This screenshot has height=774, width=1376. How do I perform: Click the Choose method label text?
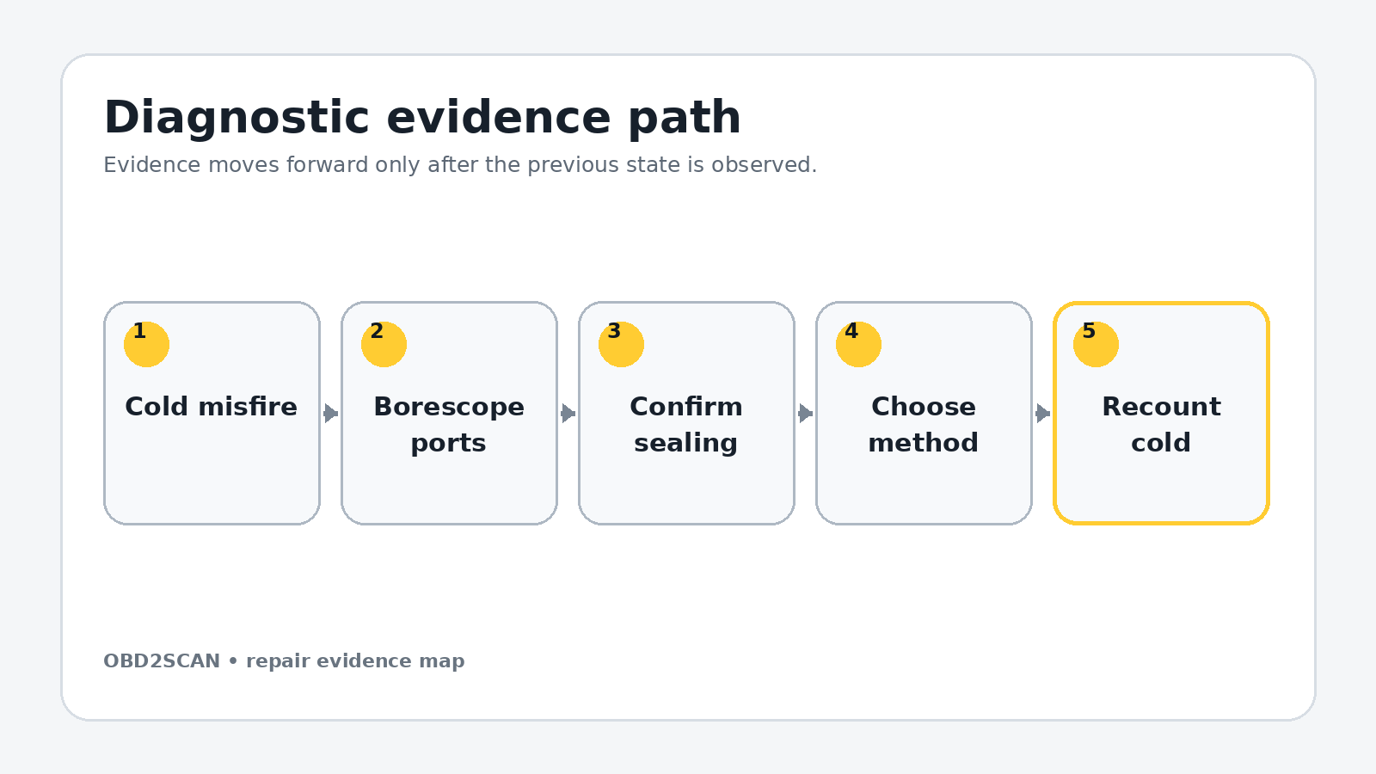coord(924,424)
